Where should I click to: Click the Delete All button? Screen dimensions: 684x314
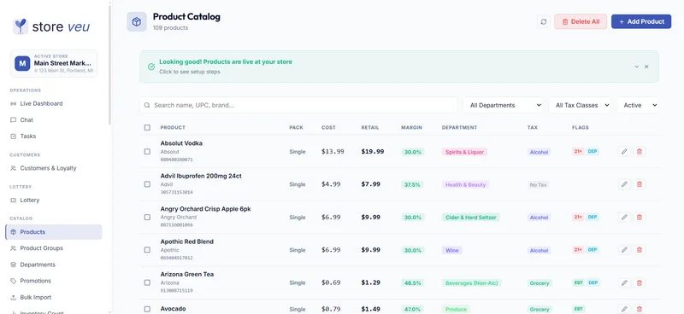point(581,22)
